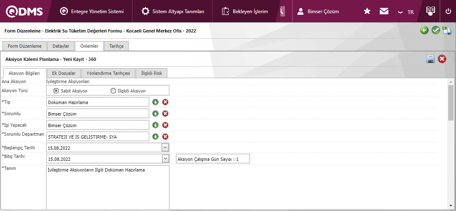Click the Excel export icon
The width and height of the screenshot is (456, 211).
click(x=447, y=30)
